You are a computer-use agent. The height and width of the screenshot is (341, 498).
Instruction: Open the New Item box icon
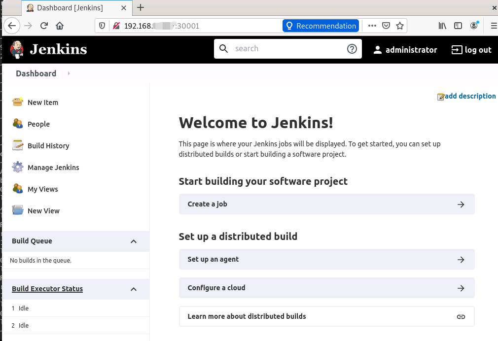point(17,102)
